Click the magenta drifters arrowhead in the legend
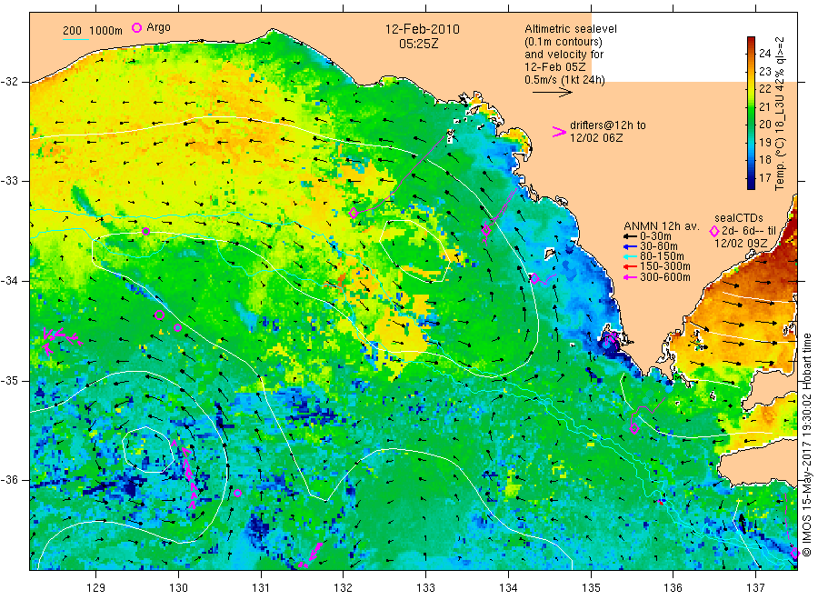 (x=559, y=132)
